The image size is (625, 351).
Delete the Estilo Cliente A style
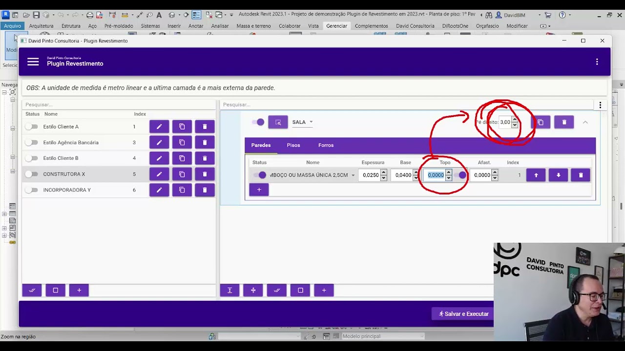click(205, 127)
